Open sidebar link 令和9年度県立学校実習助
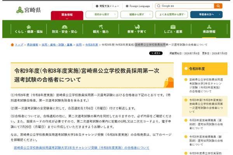 pos(205,153)
